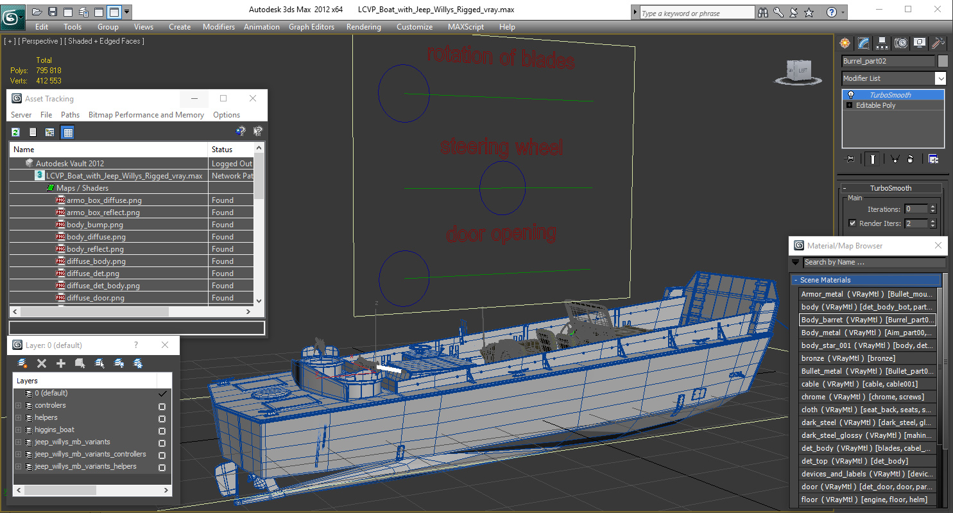The height and width of the screenshot is (513, 953).
Task: Click Make Unique icon below modifier stack
Action: point(895,159)
